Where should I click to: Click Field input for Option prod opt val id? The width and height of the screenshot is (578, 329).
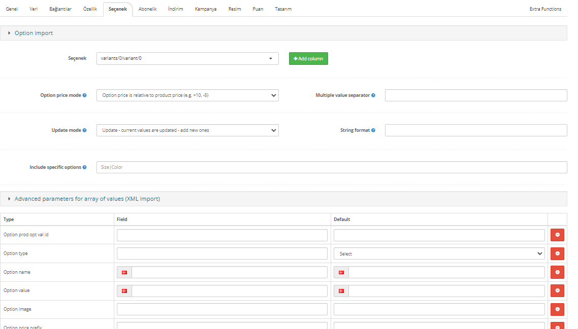pos(222,235)
